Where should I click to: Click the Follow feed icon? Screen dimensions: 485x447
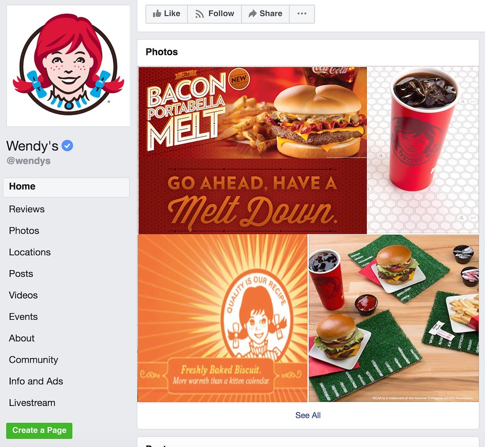tap(200, 14)
